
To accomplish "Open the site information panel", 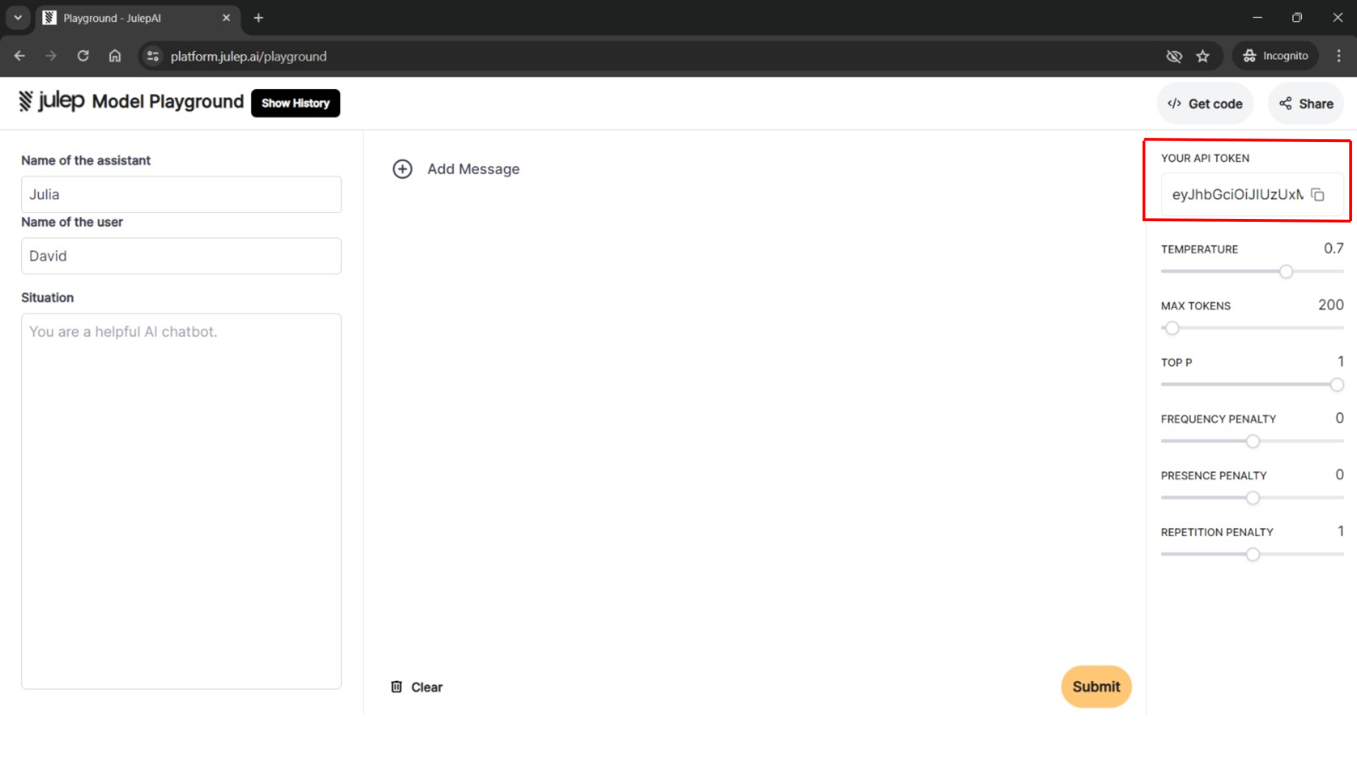I will (x=153, y=56).
